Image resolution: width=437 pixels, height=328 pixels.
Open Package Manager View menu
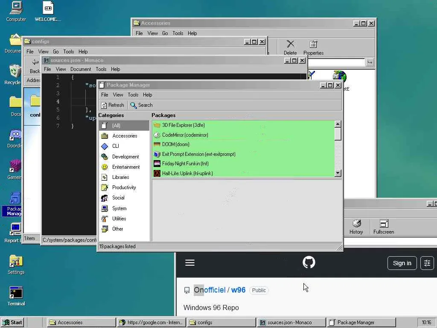click(x=118, y=95)
